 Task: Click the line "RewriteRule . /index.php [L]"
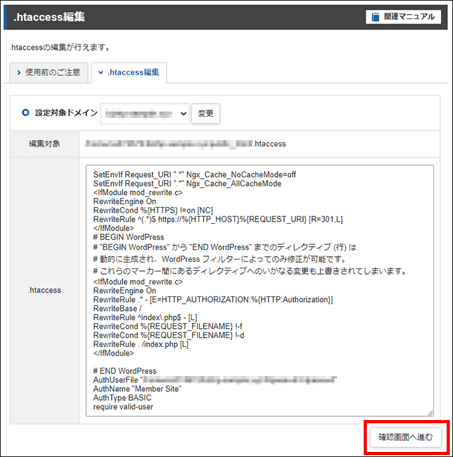140,344
